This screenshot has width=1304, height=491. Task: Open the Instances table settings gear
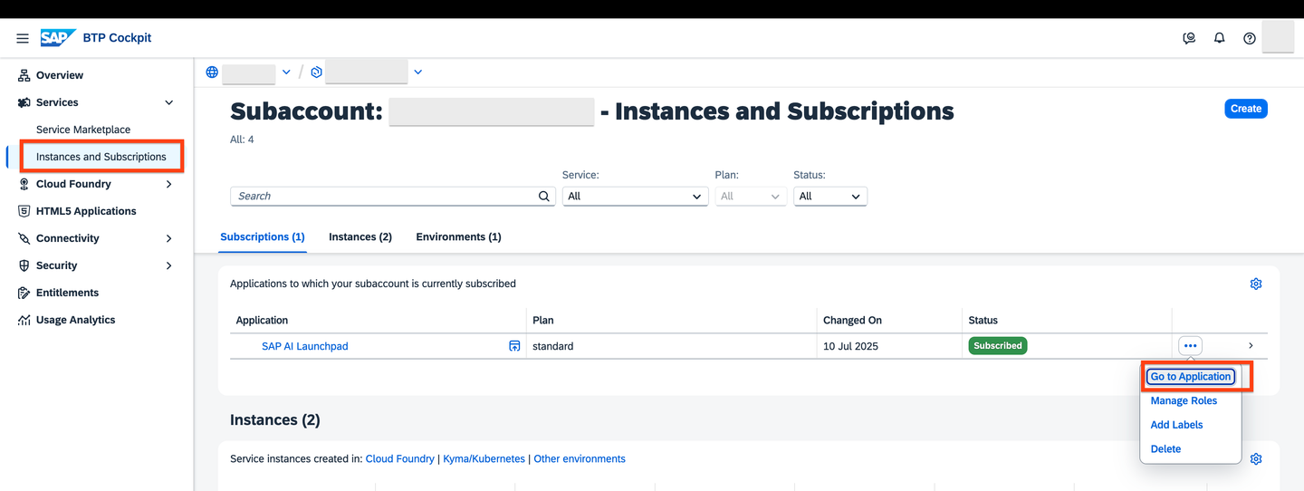pyautogui.click(x=1256, y=458)
